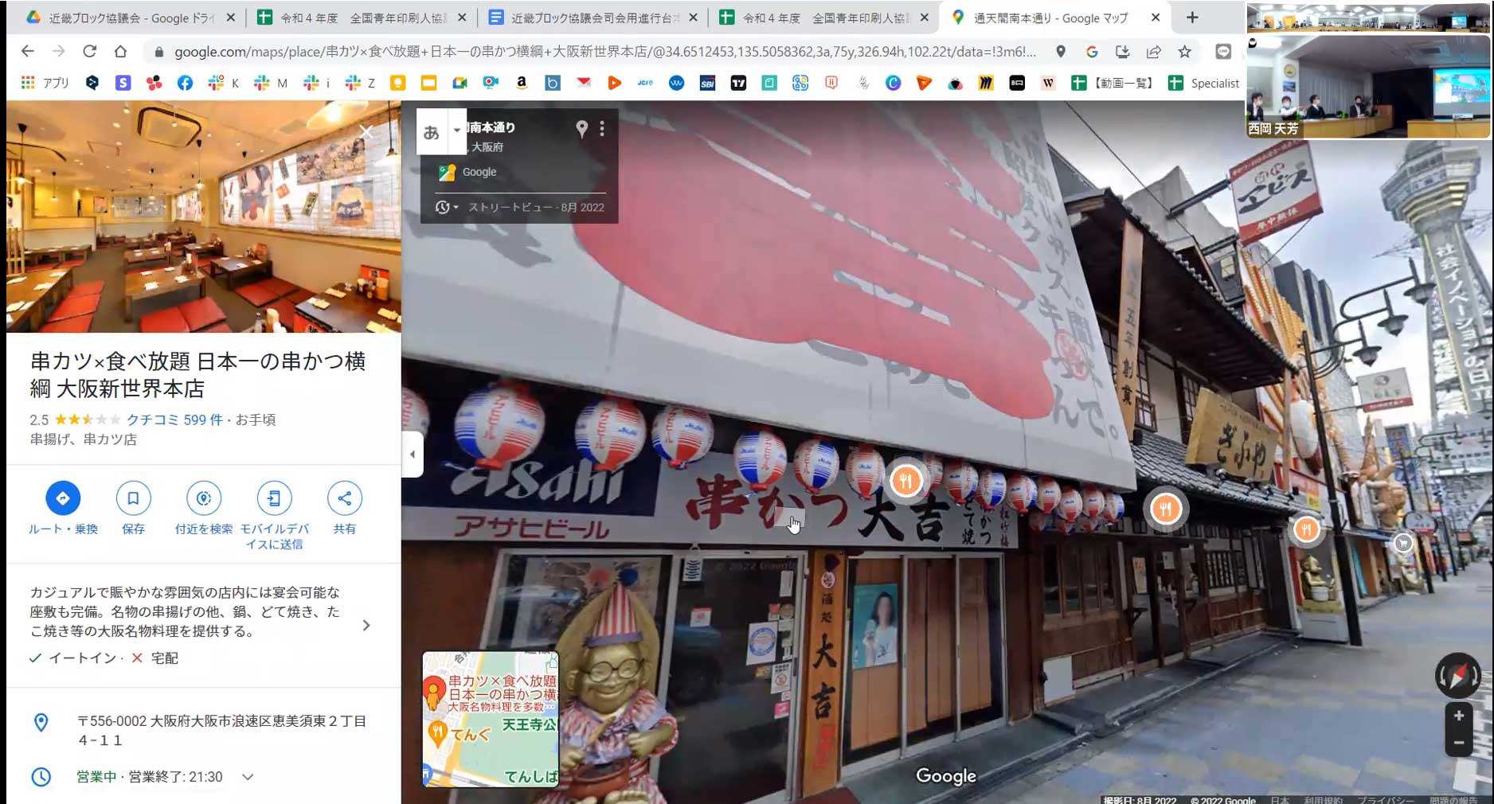The height and width of the screenshot is (804, 1494).
Task: Bookmark this page with the star icon
Action: (1184, 52)
